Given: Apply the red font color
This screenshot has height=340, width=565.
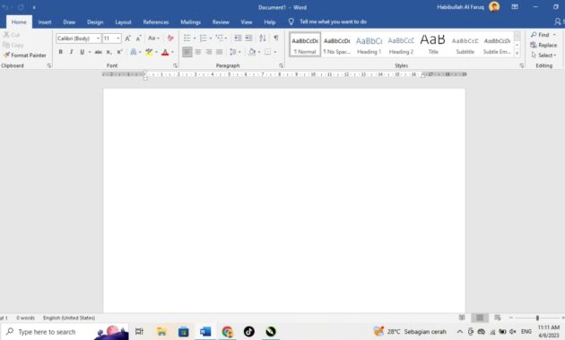Looking at the screenshot, I should point(165,53).
